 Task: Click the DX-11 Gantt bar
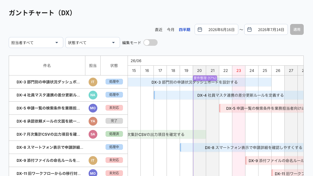coord(288,173)
